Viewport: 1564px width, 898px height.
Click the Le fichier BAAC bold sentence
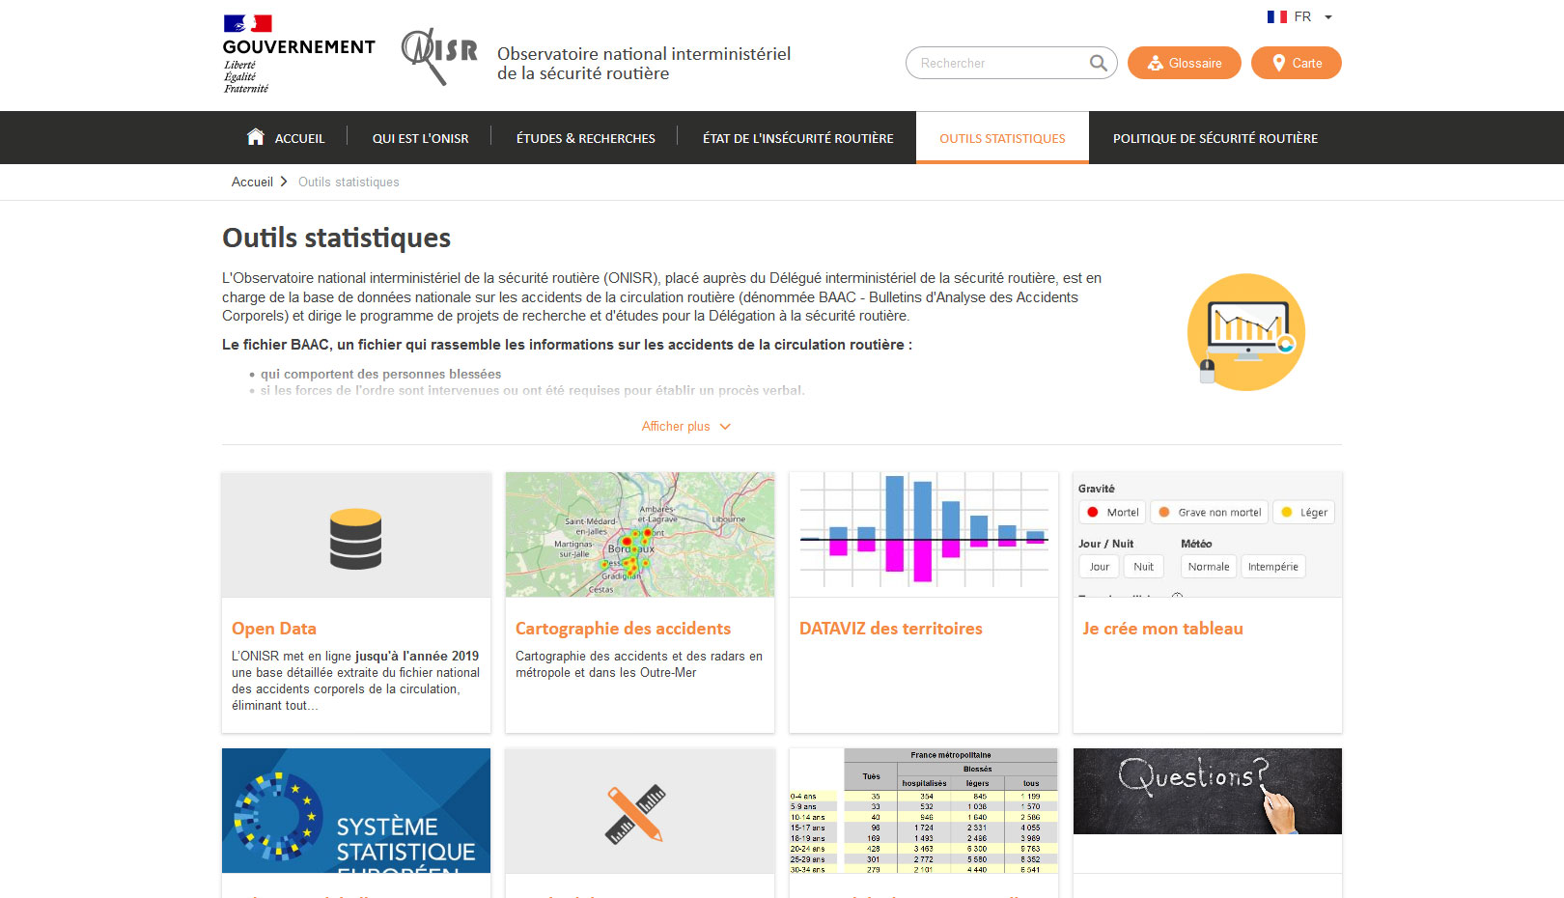(567, 345)
